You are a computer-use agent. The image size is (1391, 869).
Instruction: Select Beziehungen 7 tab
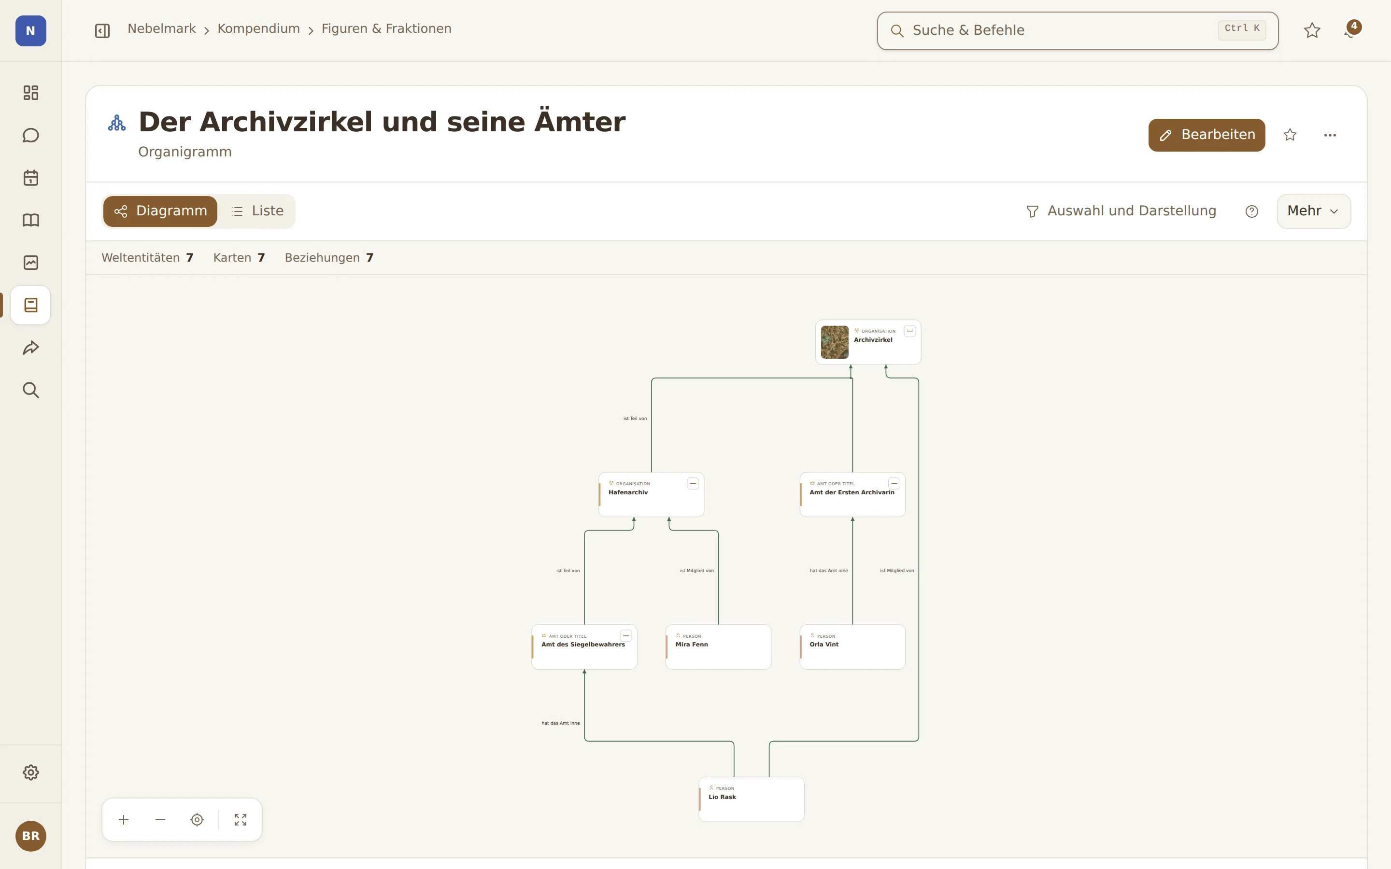[x=329, y=257]
